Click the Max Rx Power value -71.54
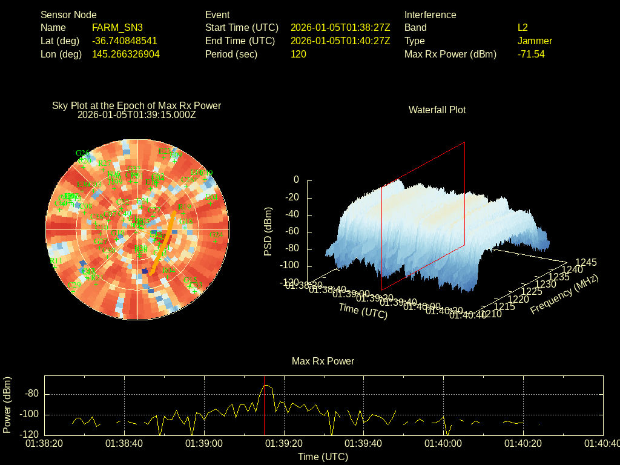The height and width of the screenshot is (465, 620). pyautogui.click(x=531, y=54)
